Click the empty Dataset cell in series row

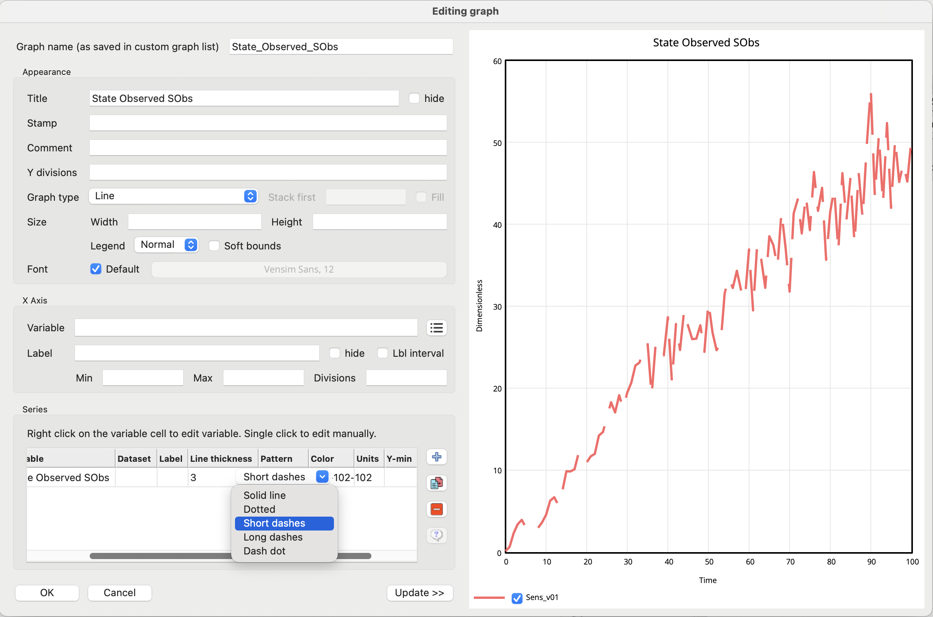tap(136, 477)
